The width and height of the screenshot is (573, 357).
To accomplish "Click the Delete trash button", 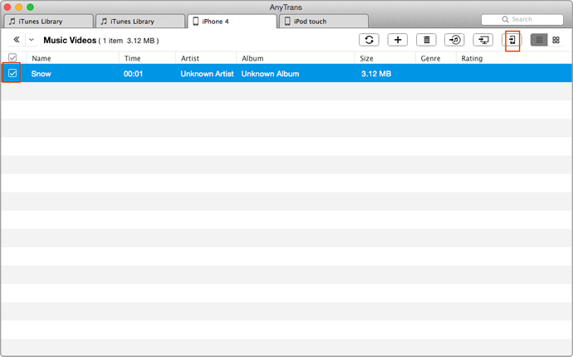I will click(426, 40).
